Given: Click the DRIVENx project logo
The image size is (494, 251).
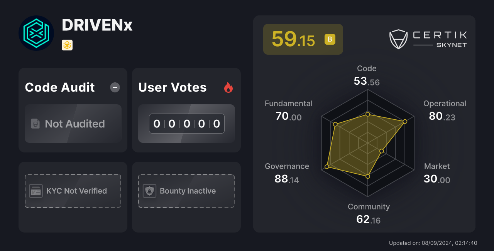Looking at the screenshot, I should coord(36,33).
